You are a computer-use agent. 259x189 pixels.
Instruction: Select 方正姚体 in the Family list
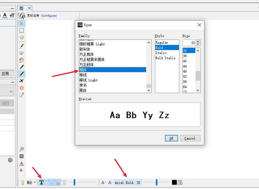[x=113, y=54]
